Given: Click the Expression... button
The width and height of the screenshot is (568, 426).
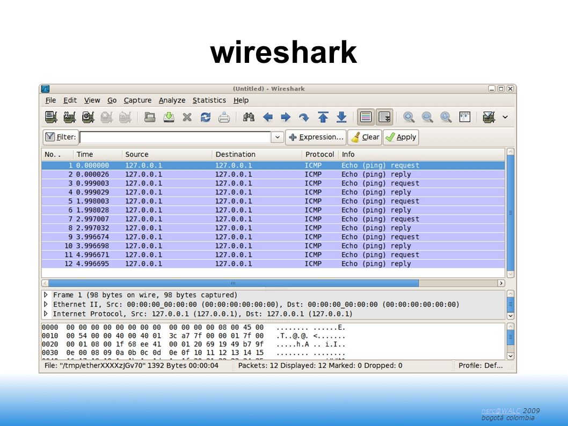Looking at the screenshot, I should pos(316,137).
